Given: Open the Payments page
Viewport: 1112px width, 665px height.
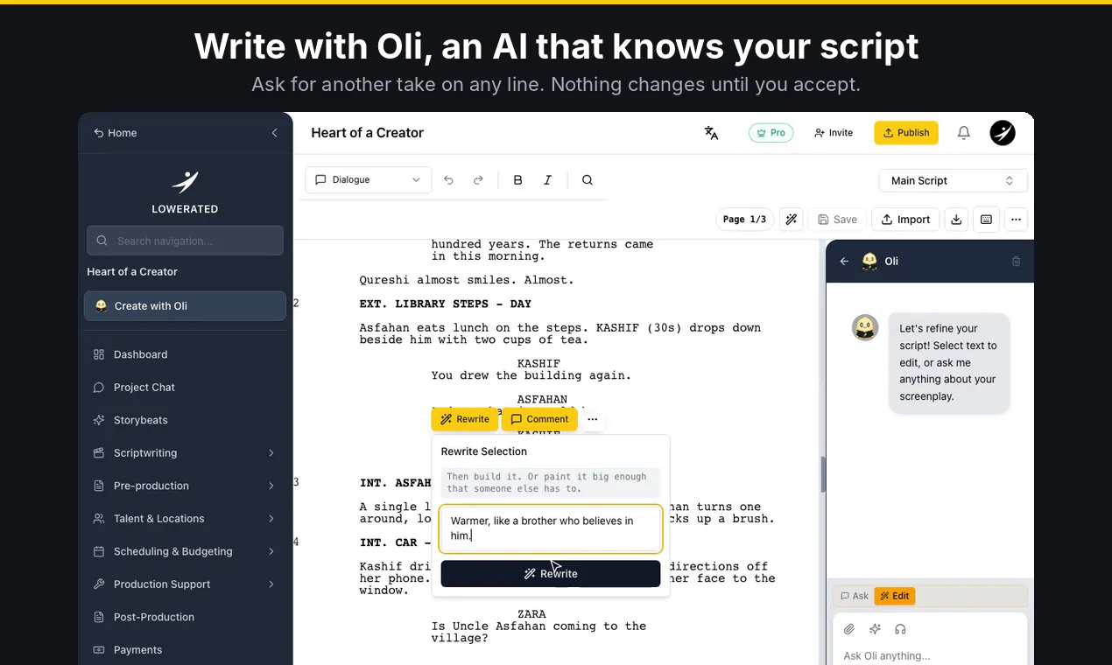Looking at the screenshot, I should tap(185, 650).
